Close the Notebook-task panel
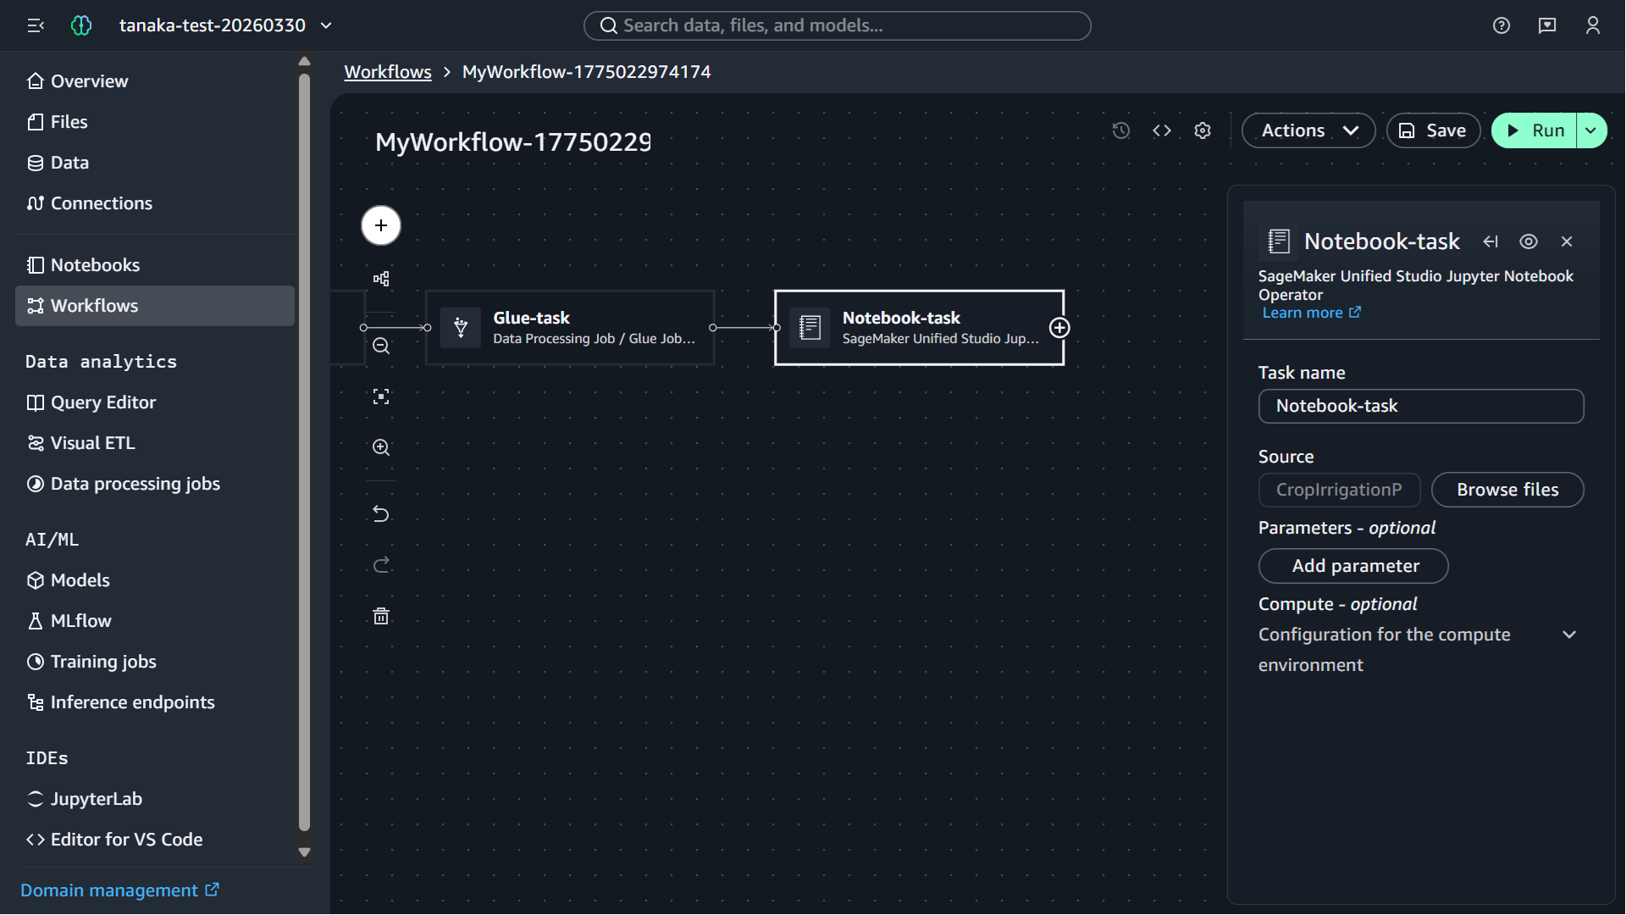 [x=1567, y=241]
